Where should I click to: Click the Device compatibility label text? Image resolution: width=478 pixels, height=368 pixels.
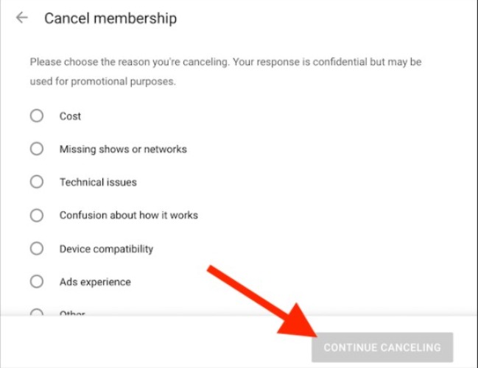106,249
